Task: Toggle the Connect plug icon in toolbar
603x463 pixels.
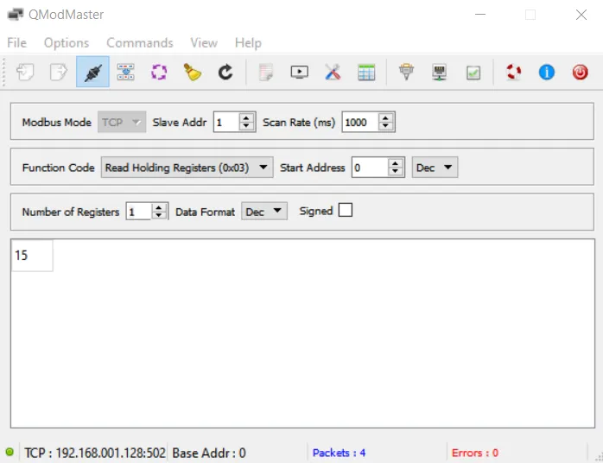Action: pos(92,73)
